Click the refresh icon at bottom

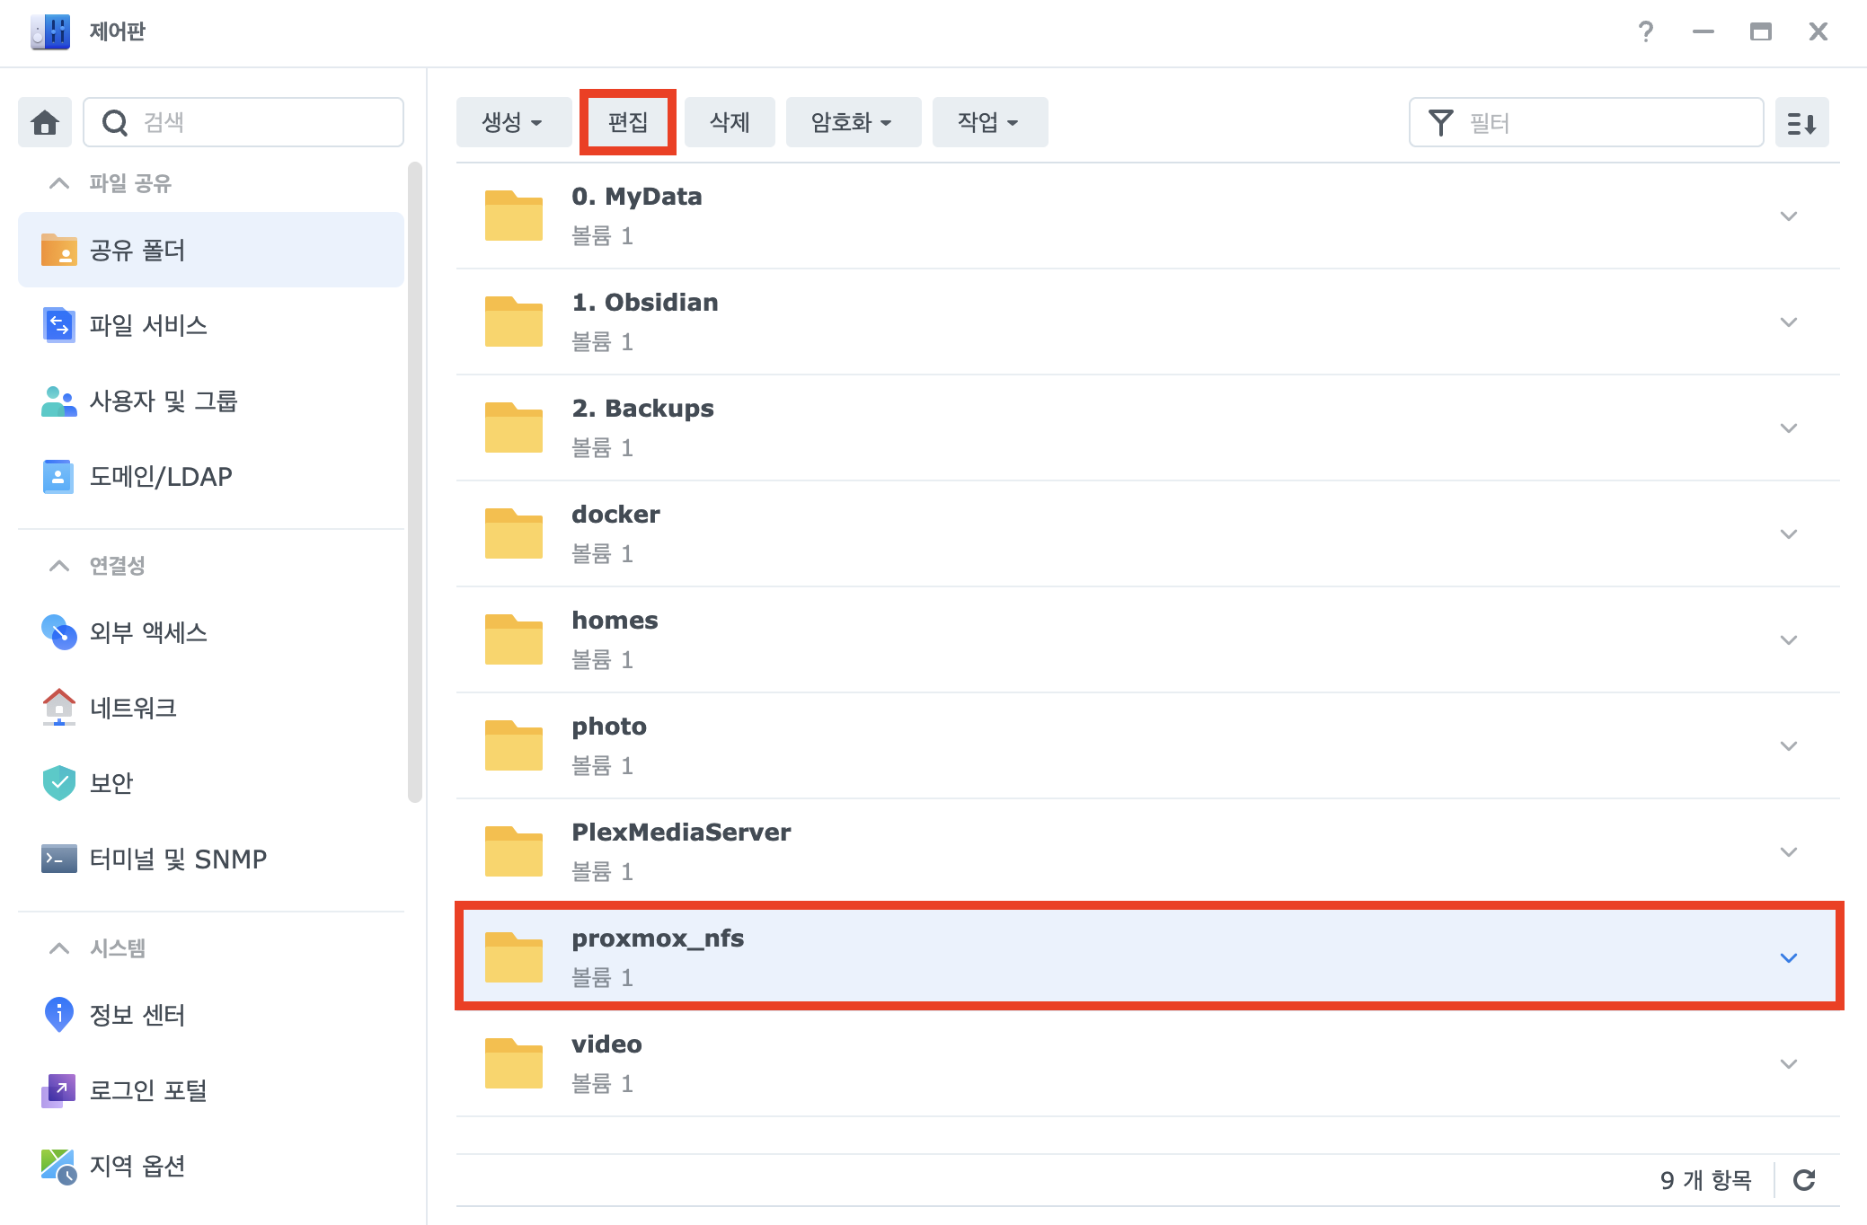pos(1804,1180)
